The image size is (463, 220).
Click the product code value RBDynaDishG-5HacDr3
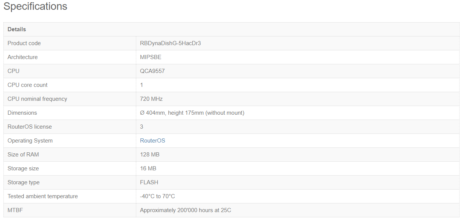point(170,43)
